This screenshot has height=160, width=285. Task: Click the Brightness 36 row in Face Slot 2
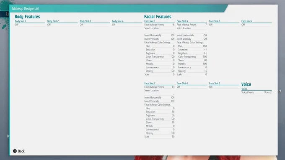159,115
